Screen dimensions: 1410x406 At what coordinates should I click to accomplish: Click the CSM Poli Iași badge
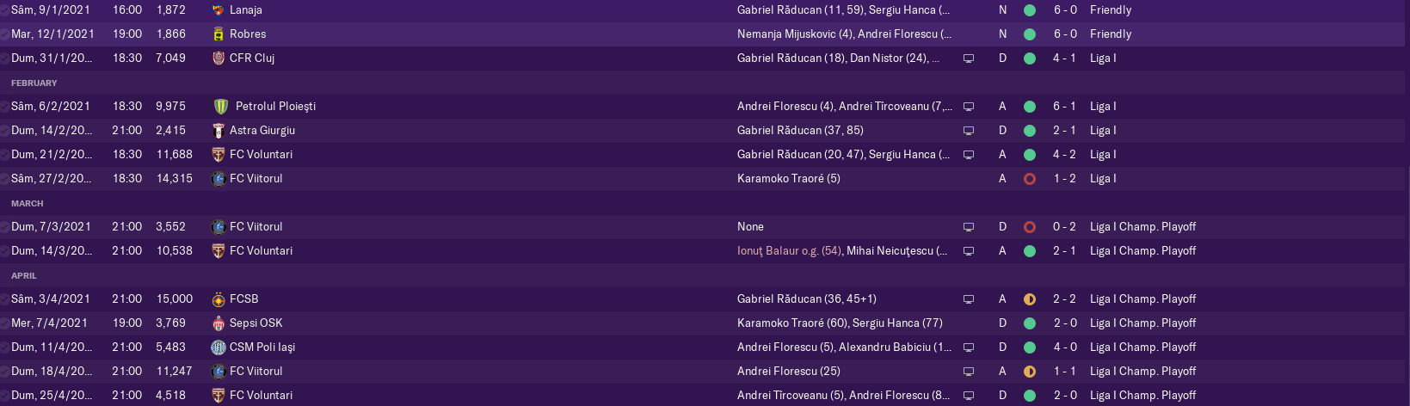(x=219, y=348)
